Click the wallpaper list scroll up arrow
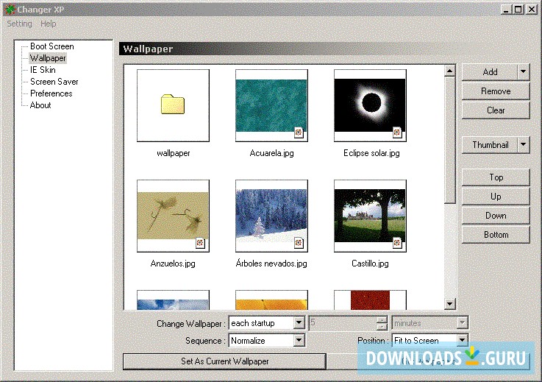 449,71
